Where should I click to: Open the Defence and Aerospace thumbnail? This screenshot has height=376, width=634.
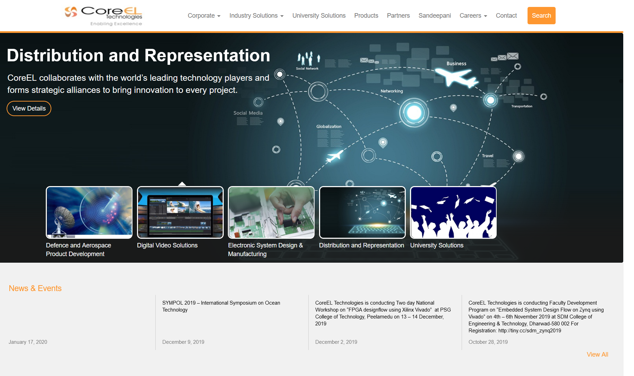pyautogui.click(x=89, y=212)
